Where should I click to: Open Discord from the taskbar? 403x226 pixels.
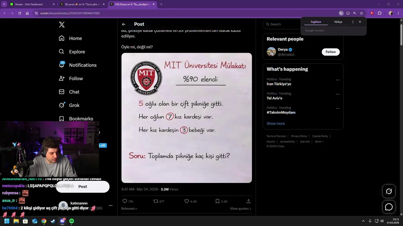click(x=62, y=221)
